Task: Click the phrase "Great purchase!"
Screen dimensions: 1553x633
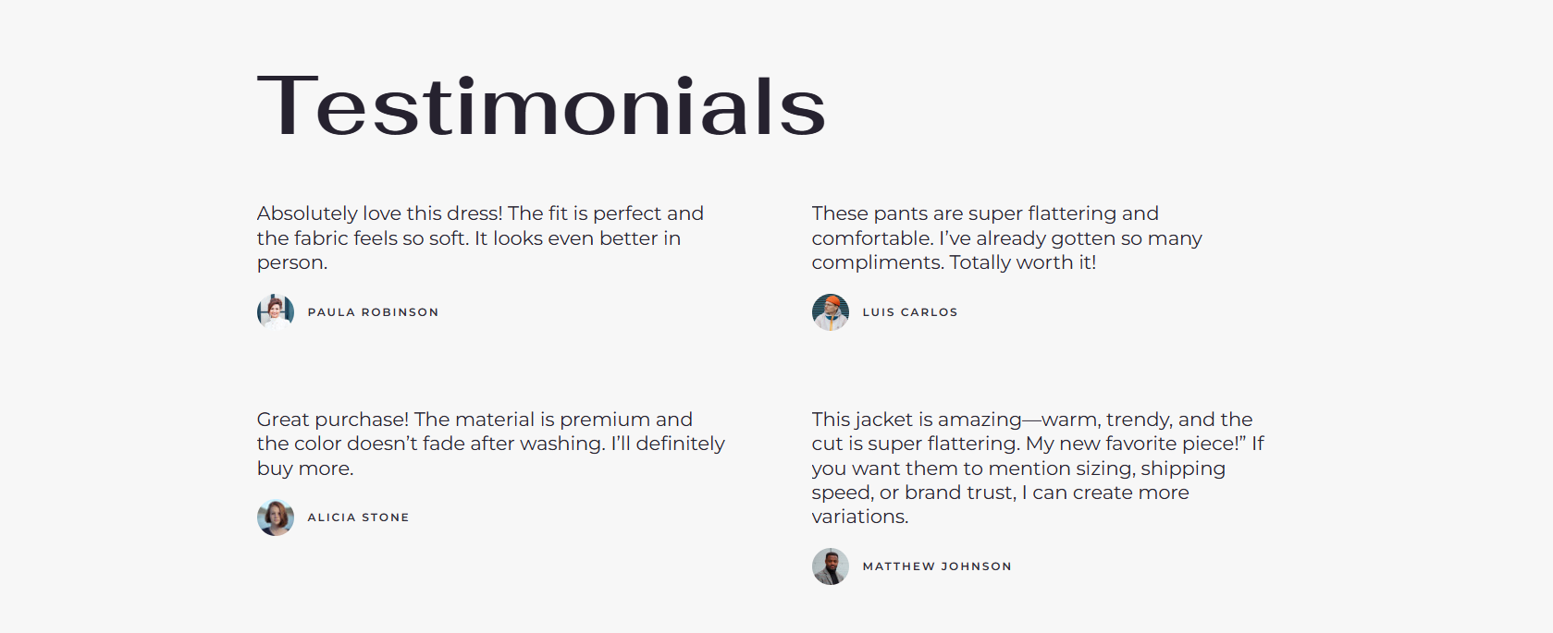Action: 332,420
